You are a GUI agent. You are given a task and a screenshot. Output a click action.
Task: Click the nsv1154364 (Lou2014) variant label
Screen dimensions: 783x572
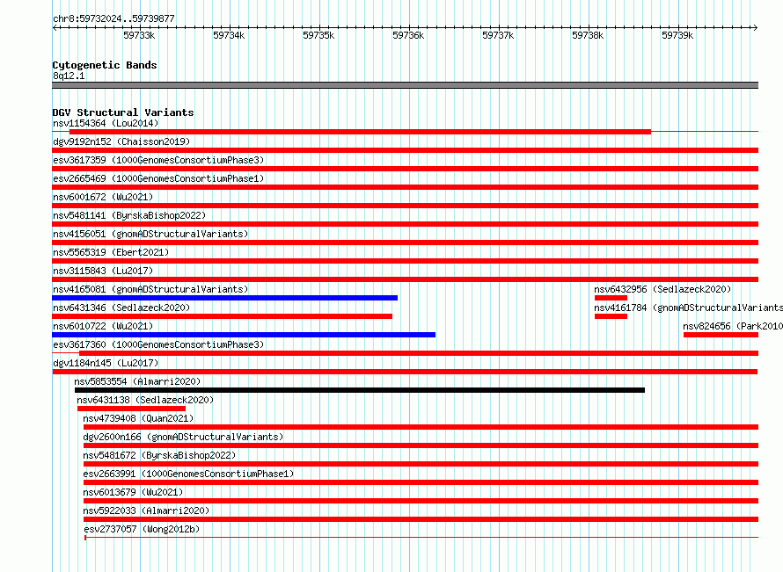[106, 123]
